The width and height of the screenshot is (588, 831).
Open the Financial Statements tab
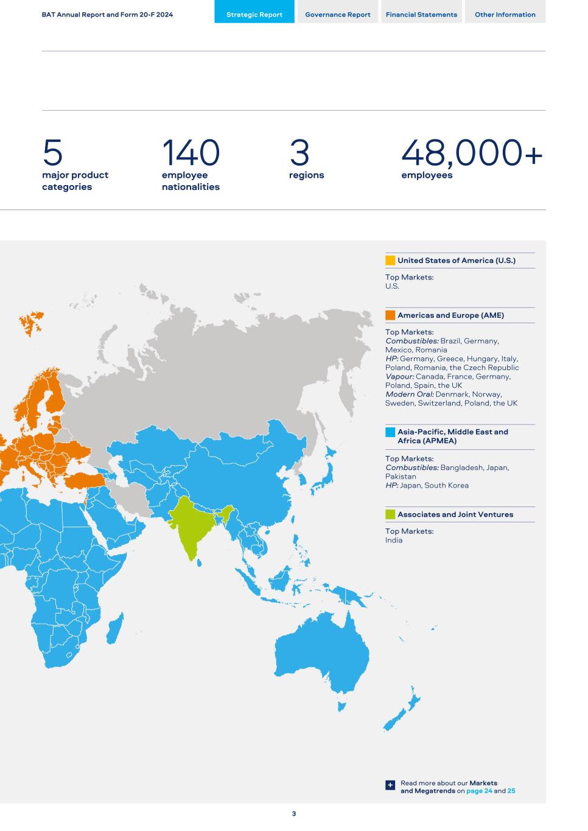421,15
